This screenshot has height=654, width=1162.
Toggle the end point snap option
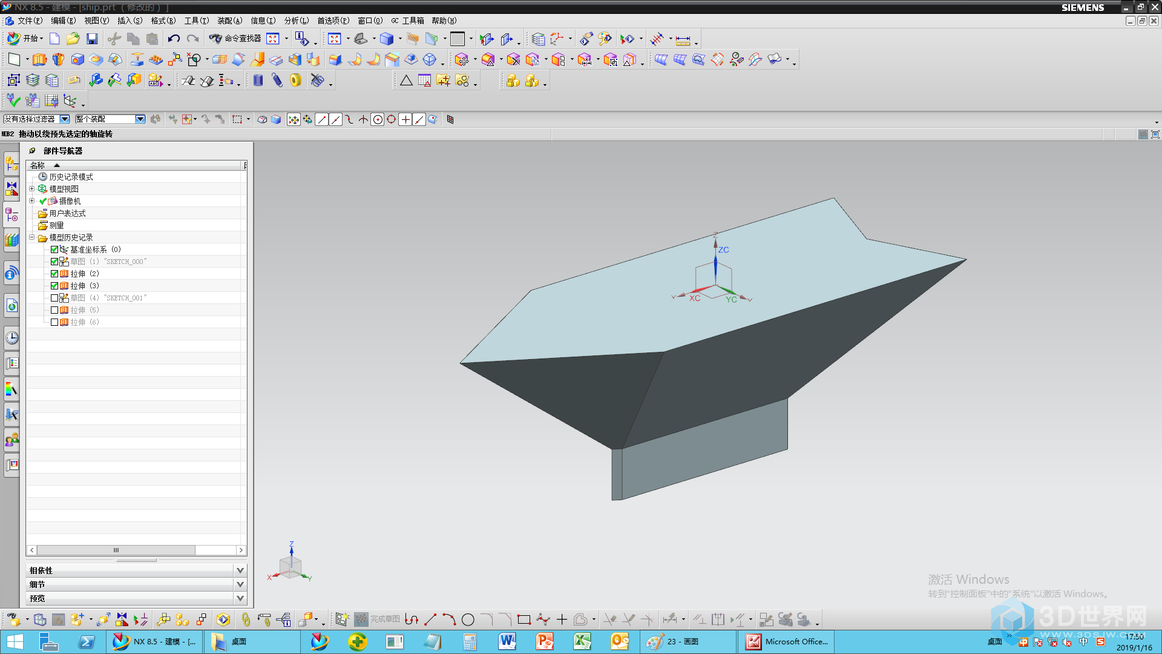click(321, 119)
